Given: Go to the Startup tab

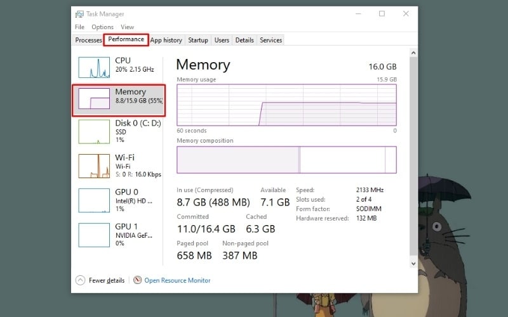Looking at the screenshot, I should coord(198,40).
